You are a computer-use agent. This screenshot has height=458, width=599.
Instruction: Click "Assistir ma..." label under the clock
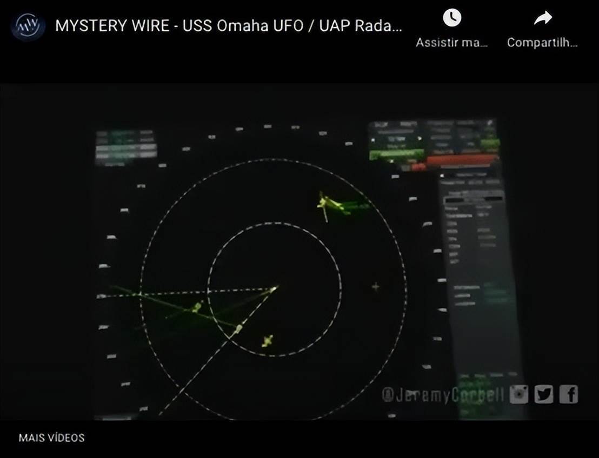point(452,42)
